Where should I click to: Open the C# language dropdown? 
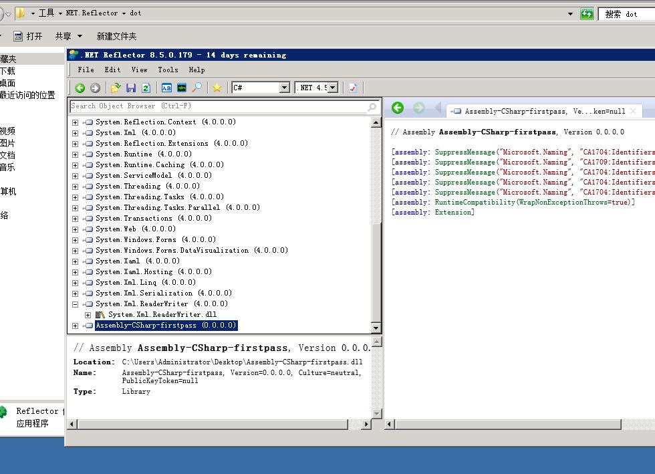284,88
